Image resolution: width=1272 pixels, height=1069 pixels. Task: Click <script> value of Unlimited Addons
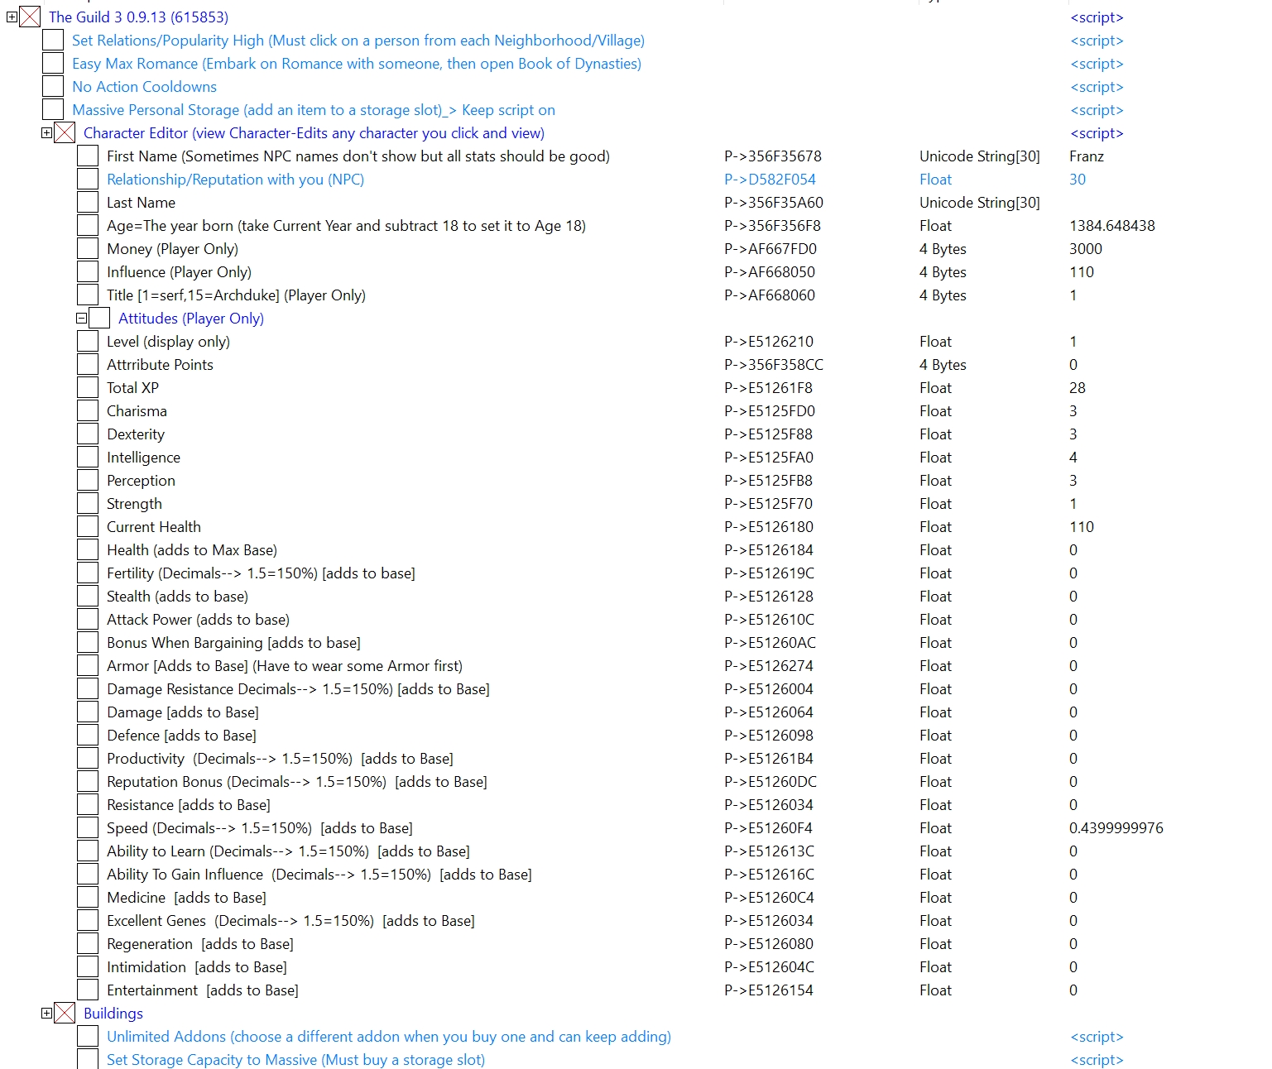[x=1097, y=1036]
